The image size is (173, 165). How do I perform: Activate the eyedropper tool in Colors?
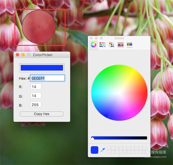click(x=103, y=150)
